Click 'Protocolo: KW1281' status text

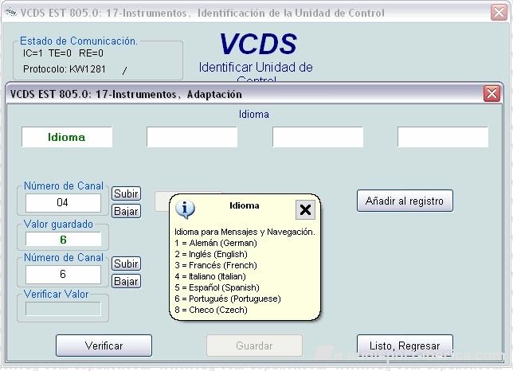[65, 69]
